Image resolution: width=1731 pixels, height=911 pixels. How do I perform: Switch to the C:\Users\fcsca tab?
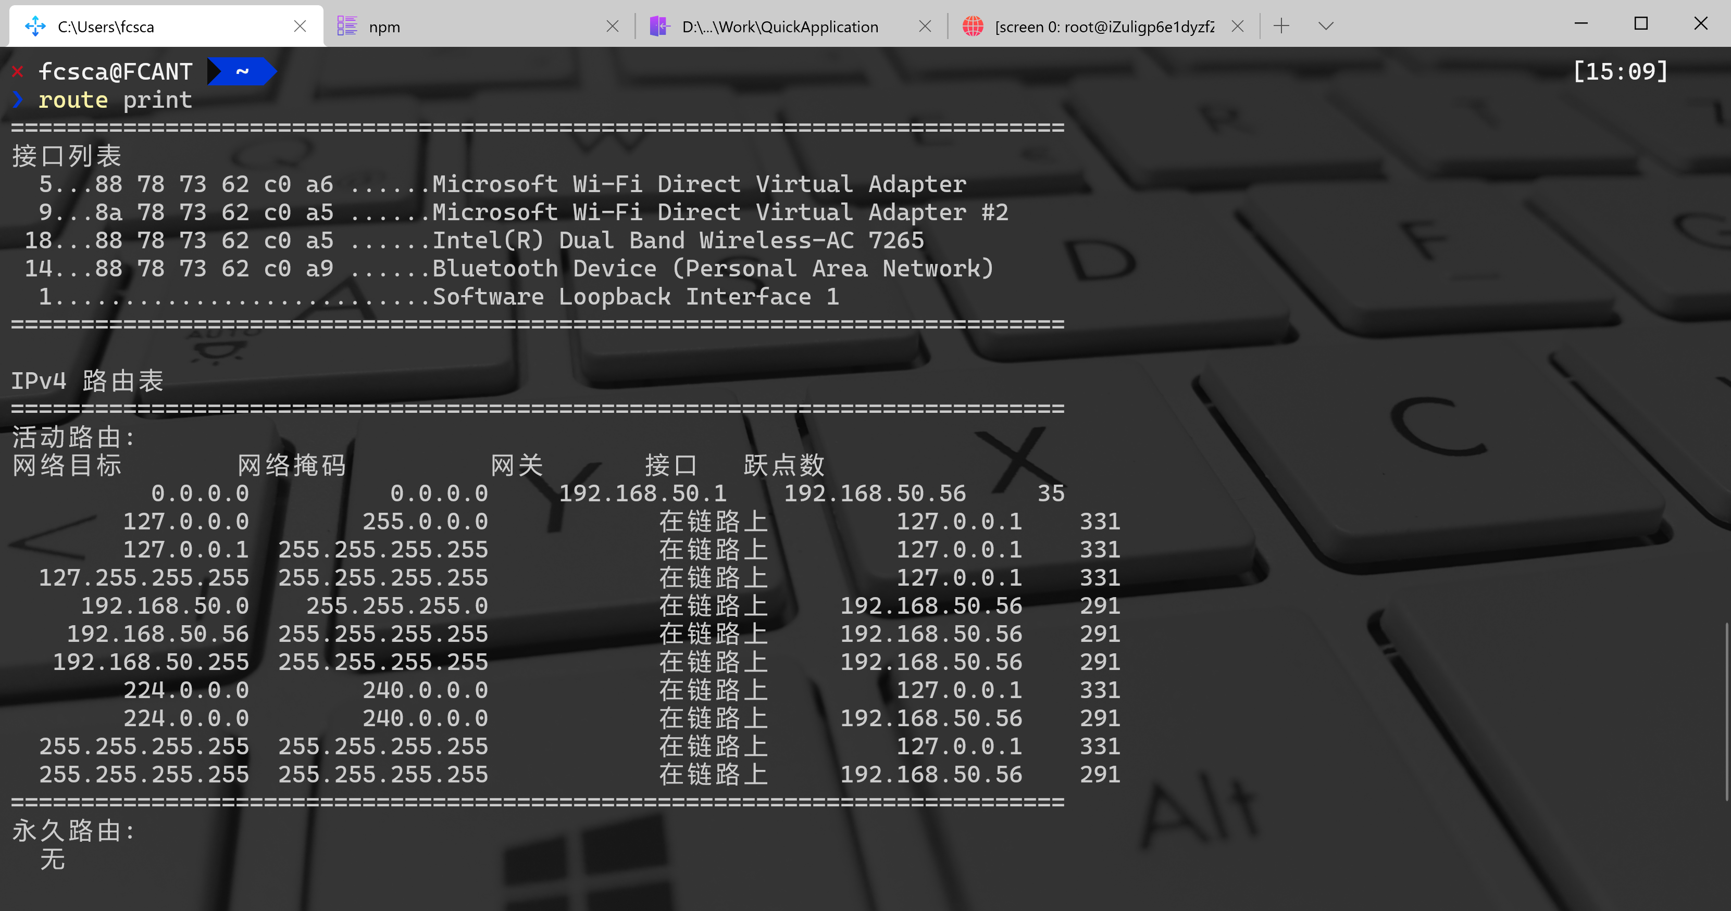[165, 26]
